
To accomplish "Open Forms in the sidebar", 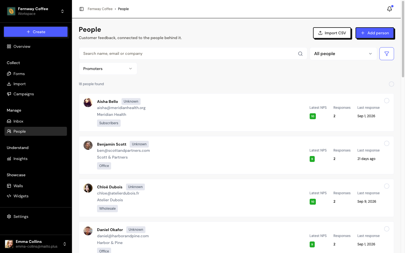I will [36, 74].
